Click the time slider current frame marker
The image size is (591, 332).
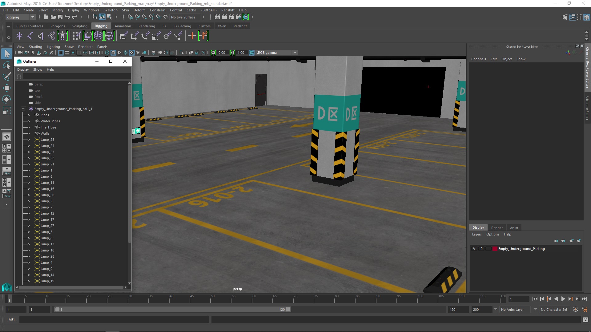(x=9, y=299)
